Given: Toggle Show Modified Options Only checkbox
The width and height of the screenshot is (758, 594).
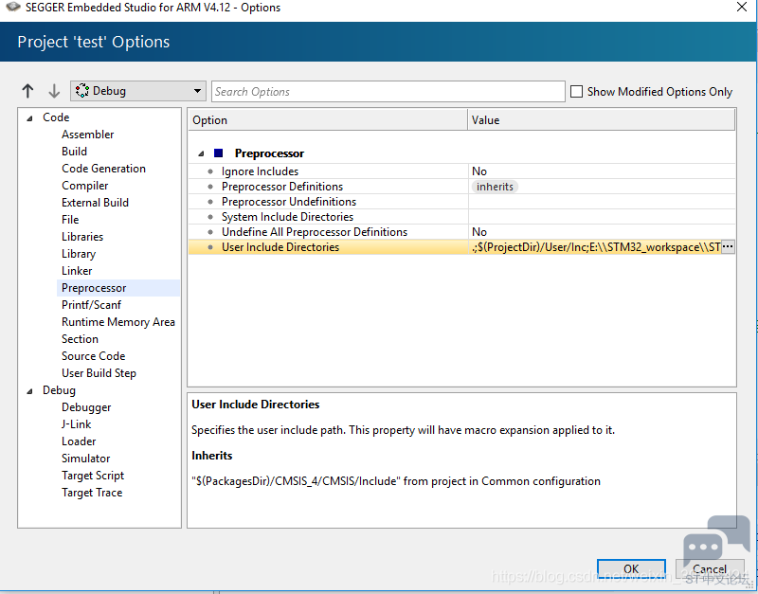Looking at the screenshot, I should point(576,91).
